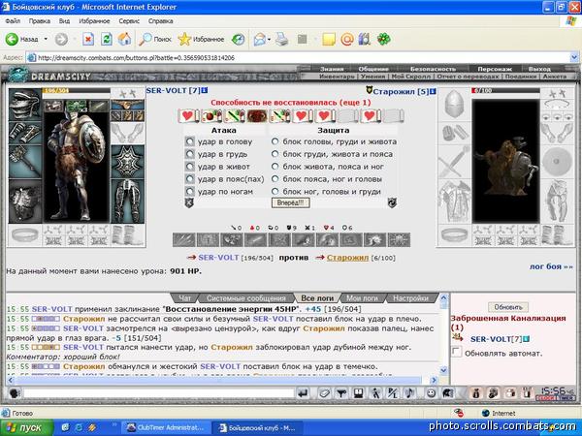Select attack 'удар в живот'
The width and height of the screenshot is (582, 436).
[x=190, y=167]
